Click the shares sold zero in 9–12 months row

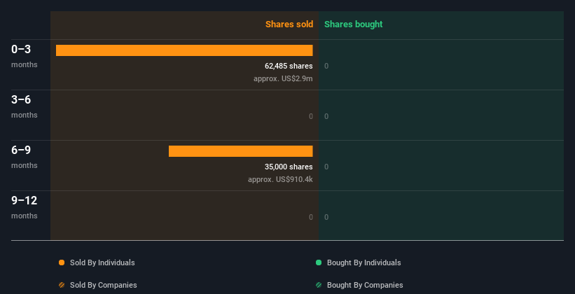[311, 217]
